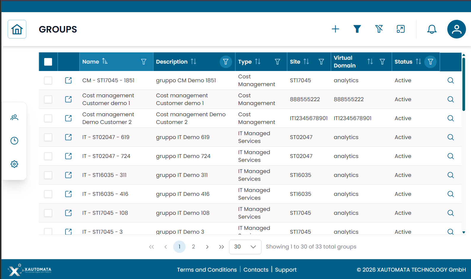Check the box for CM - ST17045 - 1851
Screen dimensions: 471x279
pyautogui.click(x=48, y=80)
